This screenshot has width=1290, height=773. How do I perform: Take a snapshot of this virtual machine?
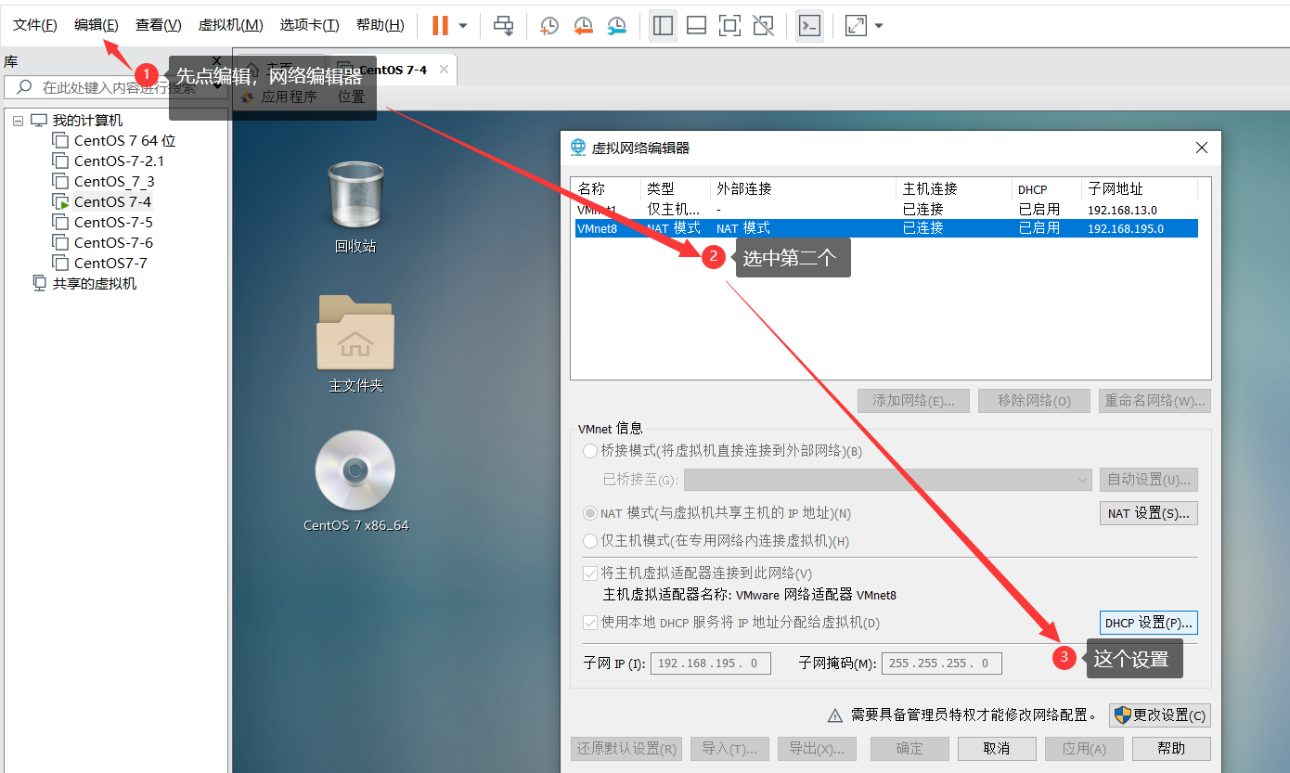pyautogui.click(x=549, y=26)
